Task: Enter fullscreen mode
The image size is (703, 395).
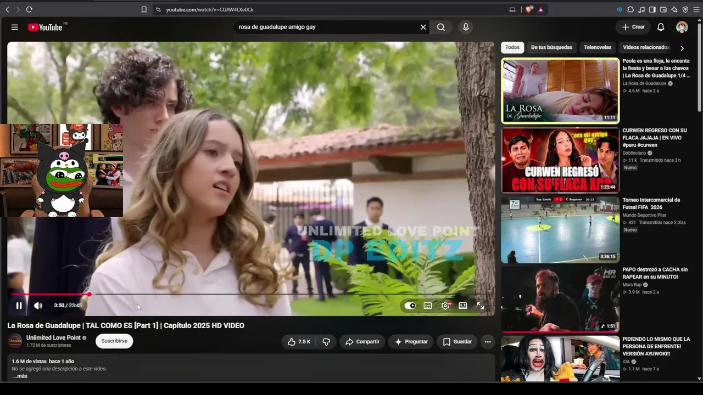Action: point(481,306)
